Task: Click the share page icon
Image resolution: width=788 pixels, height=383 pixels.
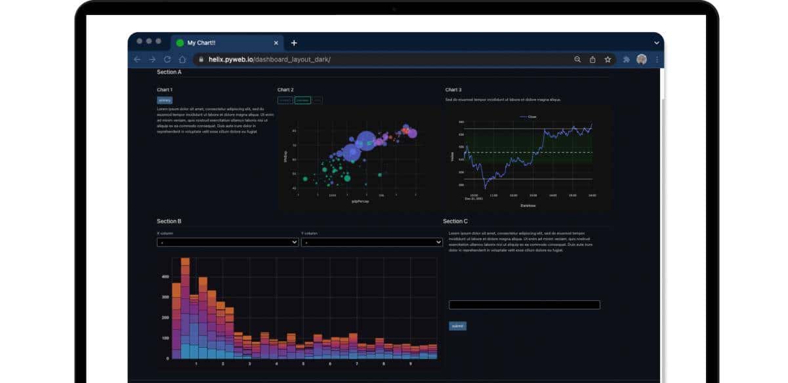Action: [x=592, y=59]
